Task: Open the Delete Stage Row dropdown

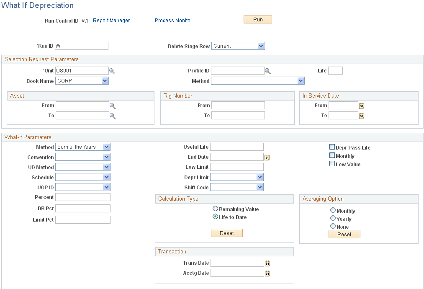Action: coord(261,46)
